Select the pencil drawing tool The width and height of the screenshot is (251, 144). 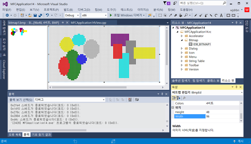[196, 16]
